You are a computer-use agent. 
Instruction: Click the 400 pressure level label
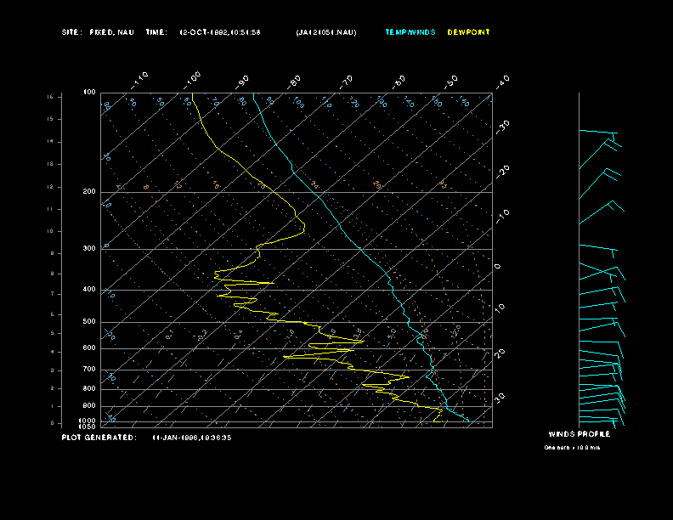pos(89,290)
